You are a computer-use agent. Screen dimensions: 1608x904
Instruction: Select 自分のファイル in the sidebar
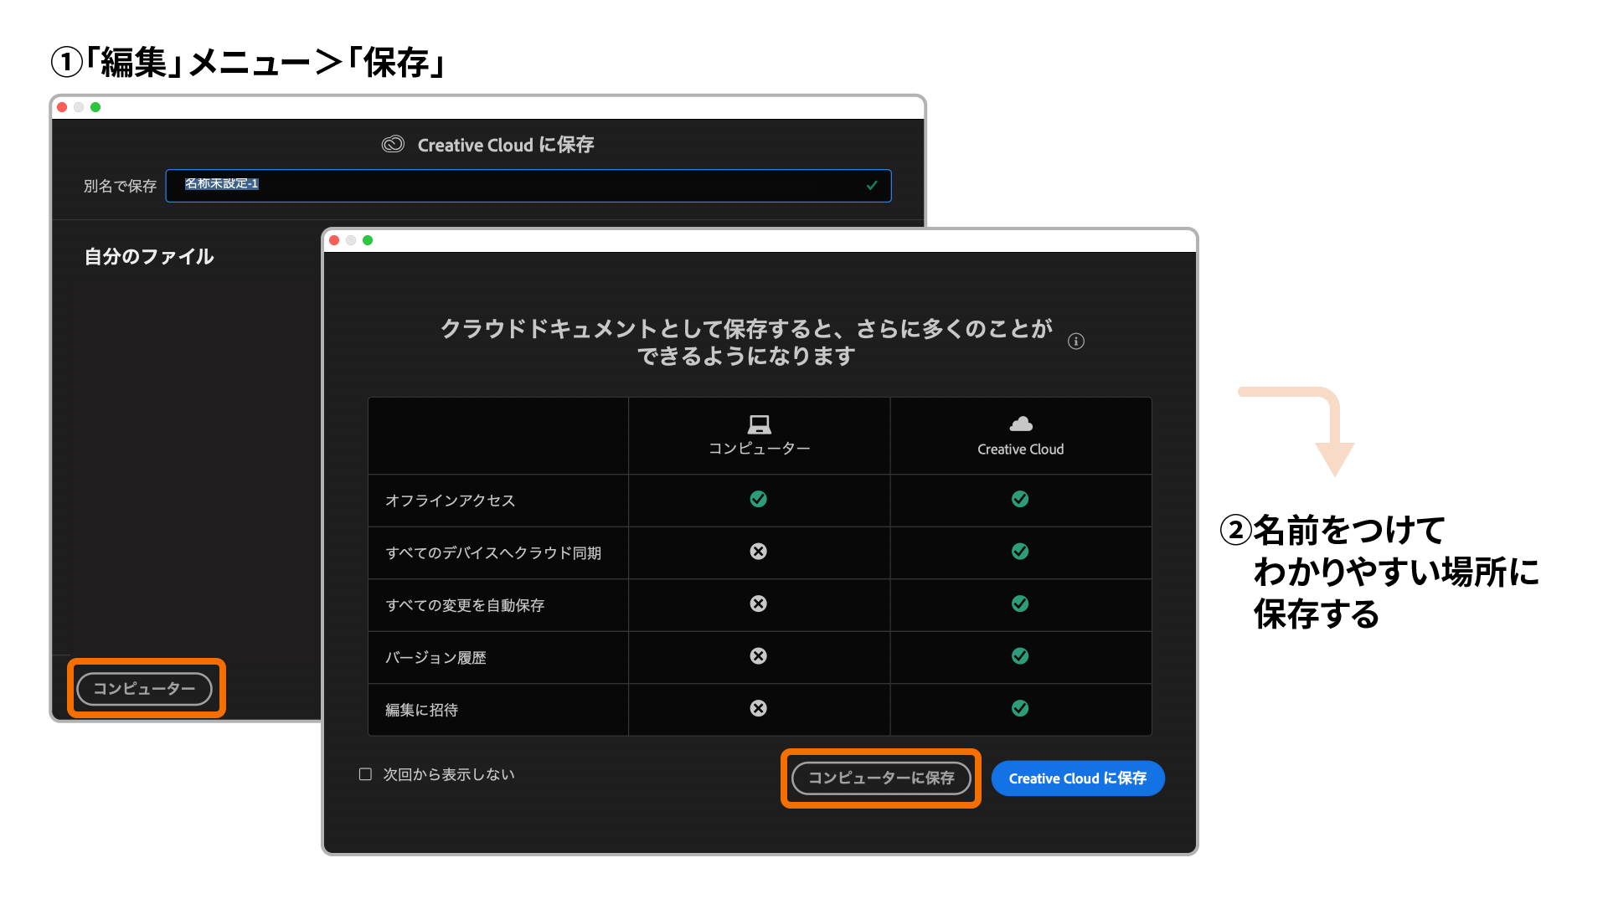pos(149,257)
